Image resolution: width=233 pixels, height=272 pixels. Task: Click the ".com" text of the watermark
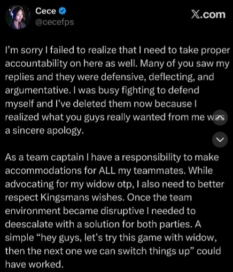pos(212,14)
